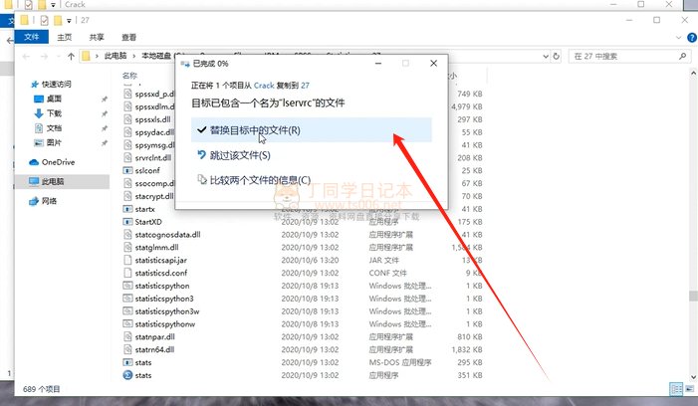Select OneDrive in navigation pane

(x=58, y=162)
